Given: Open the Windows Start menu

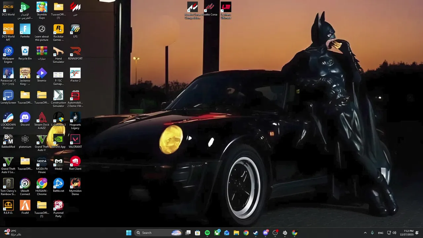Looking at the screenshot, I should tap(129, 233).
